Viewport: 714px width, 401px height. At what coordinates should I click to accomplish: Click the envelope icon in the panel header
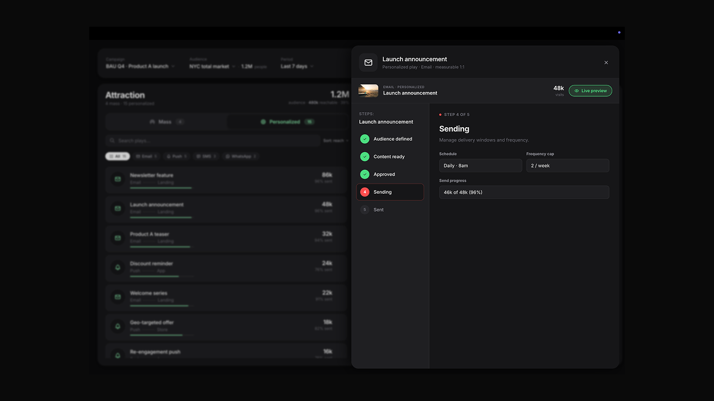point(368,62)
